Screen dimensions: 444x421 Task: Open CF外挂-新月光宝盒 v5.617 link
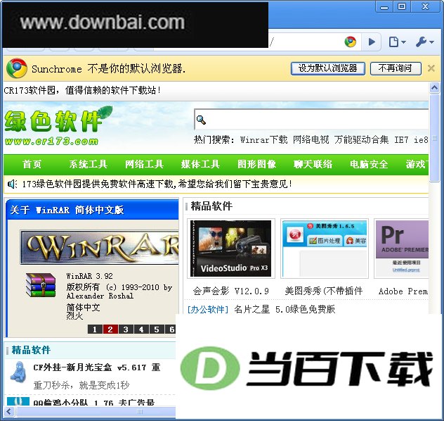[97, 367]
